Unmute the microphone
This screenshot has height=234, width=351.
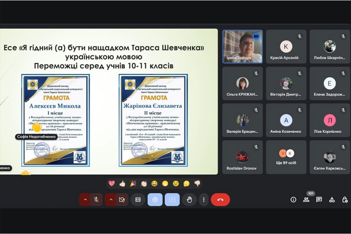pyautogui.click(x=96, y=200)
